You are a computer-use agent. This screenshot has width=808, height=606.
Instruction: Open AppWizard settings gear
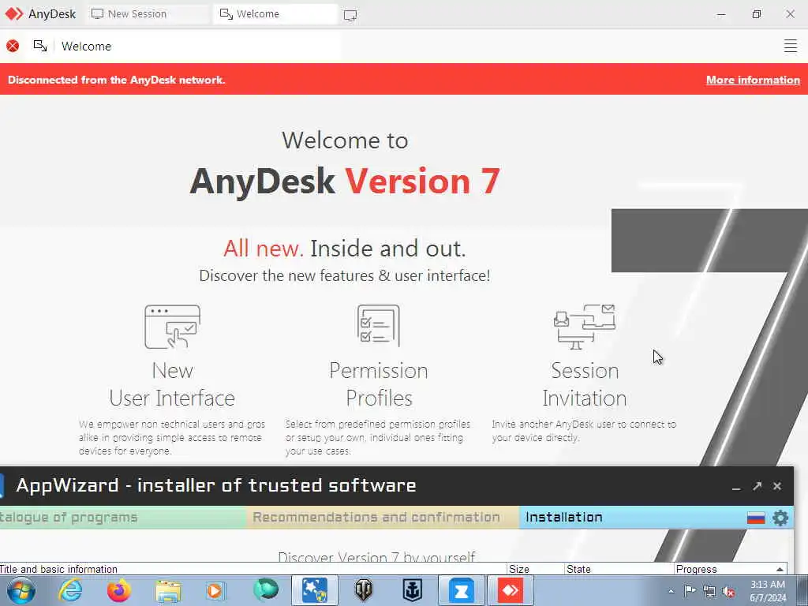point(780,518)
